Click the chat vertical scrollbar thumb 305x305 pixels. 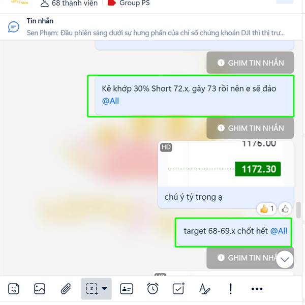coord(298,210)
